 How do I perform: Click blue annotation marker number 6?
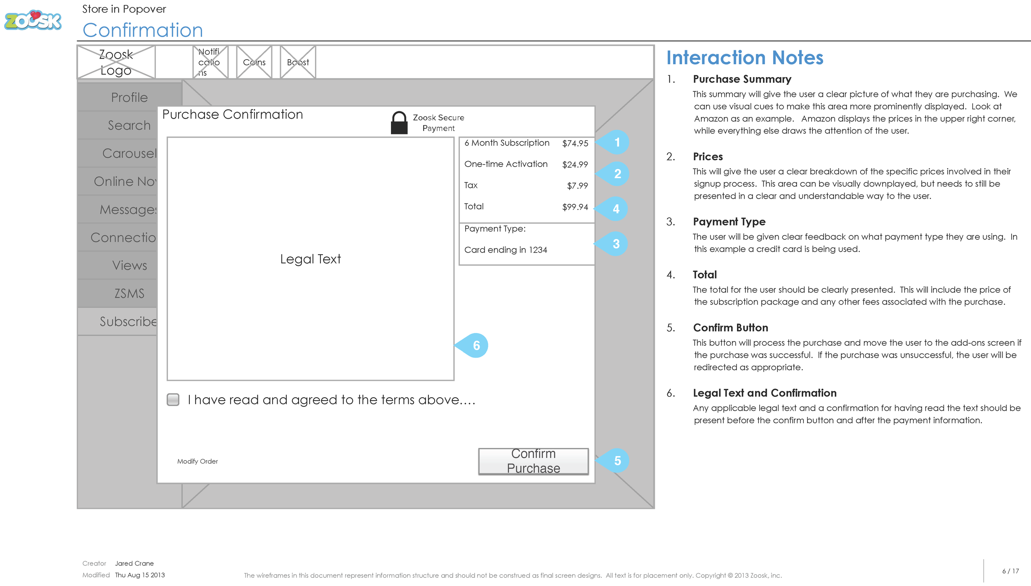475,345
